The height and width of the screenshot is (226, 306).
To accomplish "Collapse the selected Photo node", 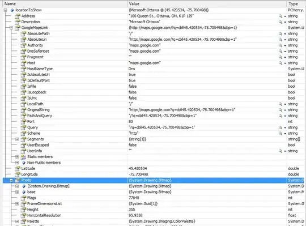I will click(x=11, y=180).
